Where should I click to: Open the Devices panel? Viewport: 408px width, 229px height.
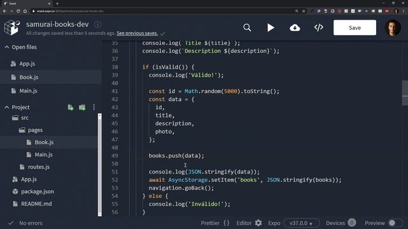340,223
